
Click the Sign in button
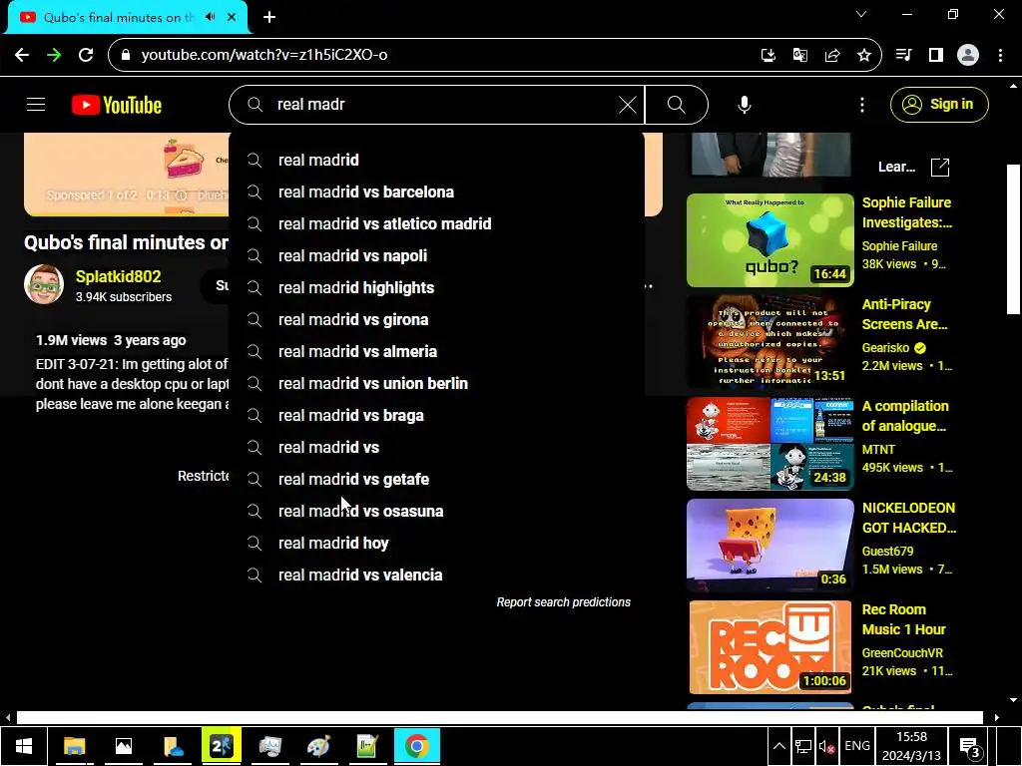(x=939, y=104)
